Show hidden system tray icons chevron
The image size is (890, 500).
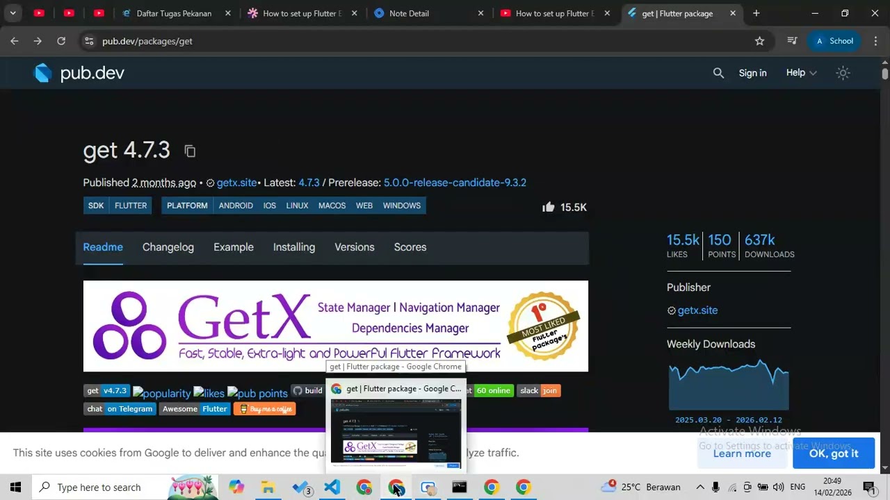[700, 487]
